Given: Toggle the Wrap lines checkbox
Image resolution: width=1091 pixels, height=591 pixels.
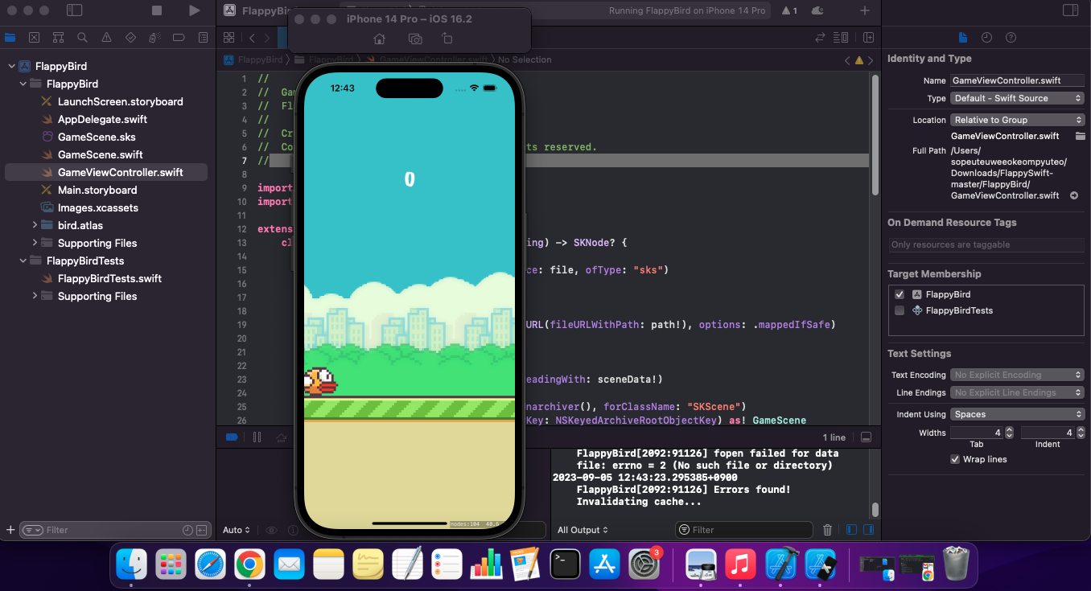Looking at the screenshot, I should click(955, 459).
